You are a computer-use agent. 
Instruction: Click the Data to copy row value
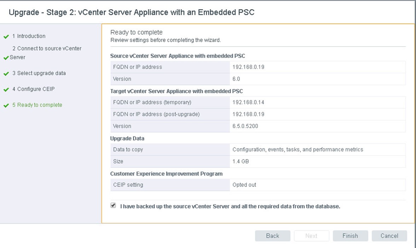click(x=298, y=150)
